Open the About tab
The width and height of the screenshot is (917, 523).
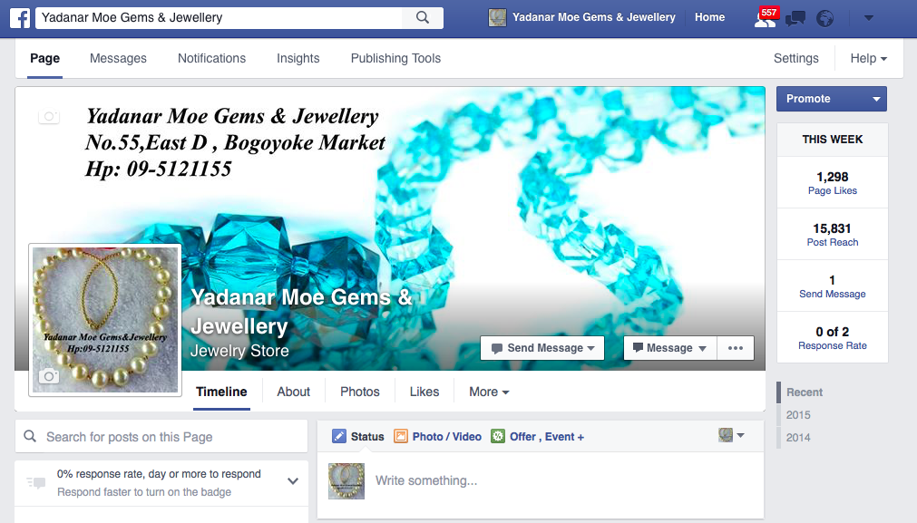pyautogui.click(x=294, y=392)
